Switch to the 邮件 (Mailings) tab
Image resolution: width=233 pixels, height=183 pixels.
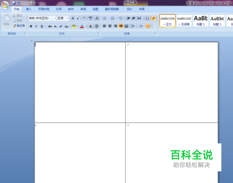(x=71, y=9)
